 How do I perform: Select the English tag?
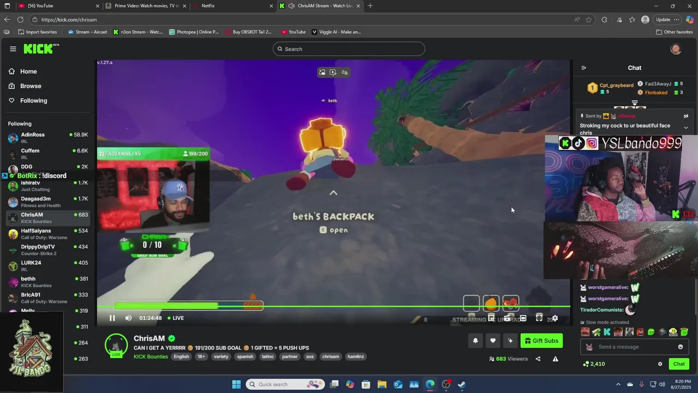pos(182,356)
